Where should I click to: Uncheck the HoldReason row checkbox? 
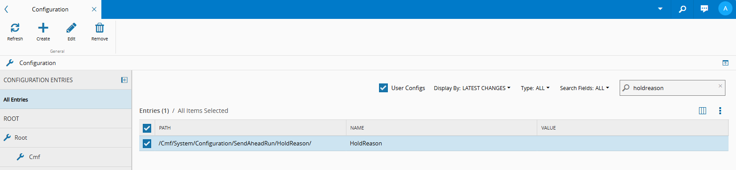[x=147, y=144]
